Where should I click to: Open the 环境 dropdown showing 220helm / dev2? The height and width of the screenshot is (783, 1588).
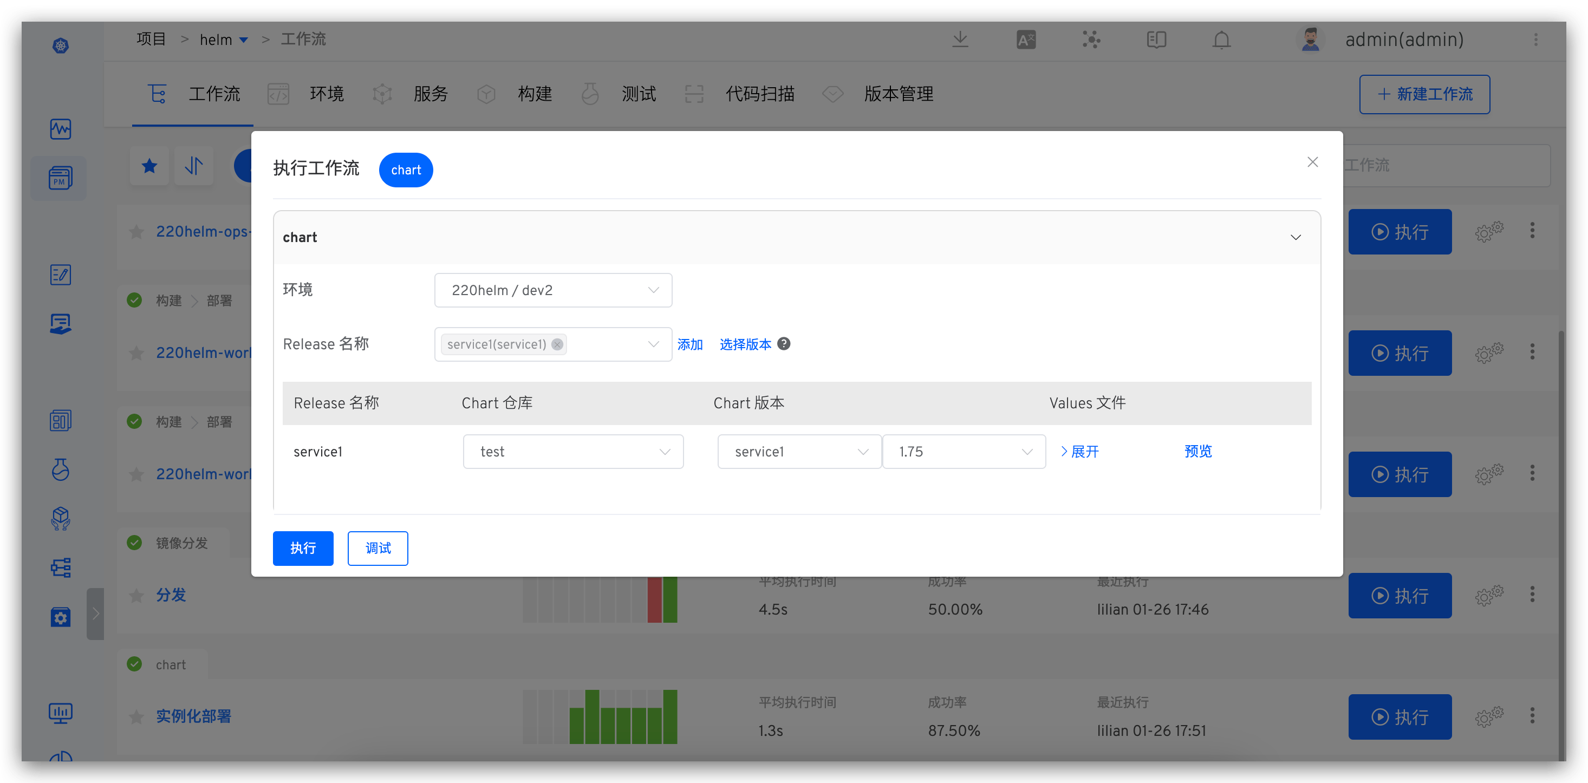pos(552,290)
